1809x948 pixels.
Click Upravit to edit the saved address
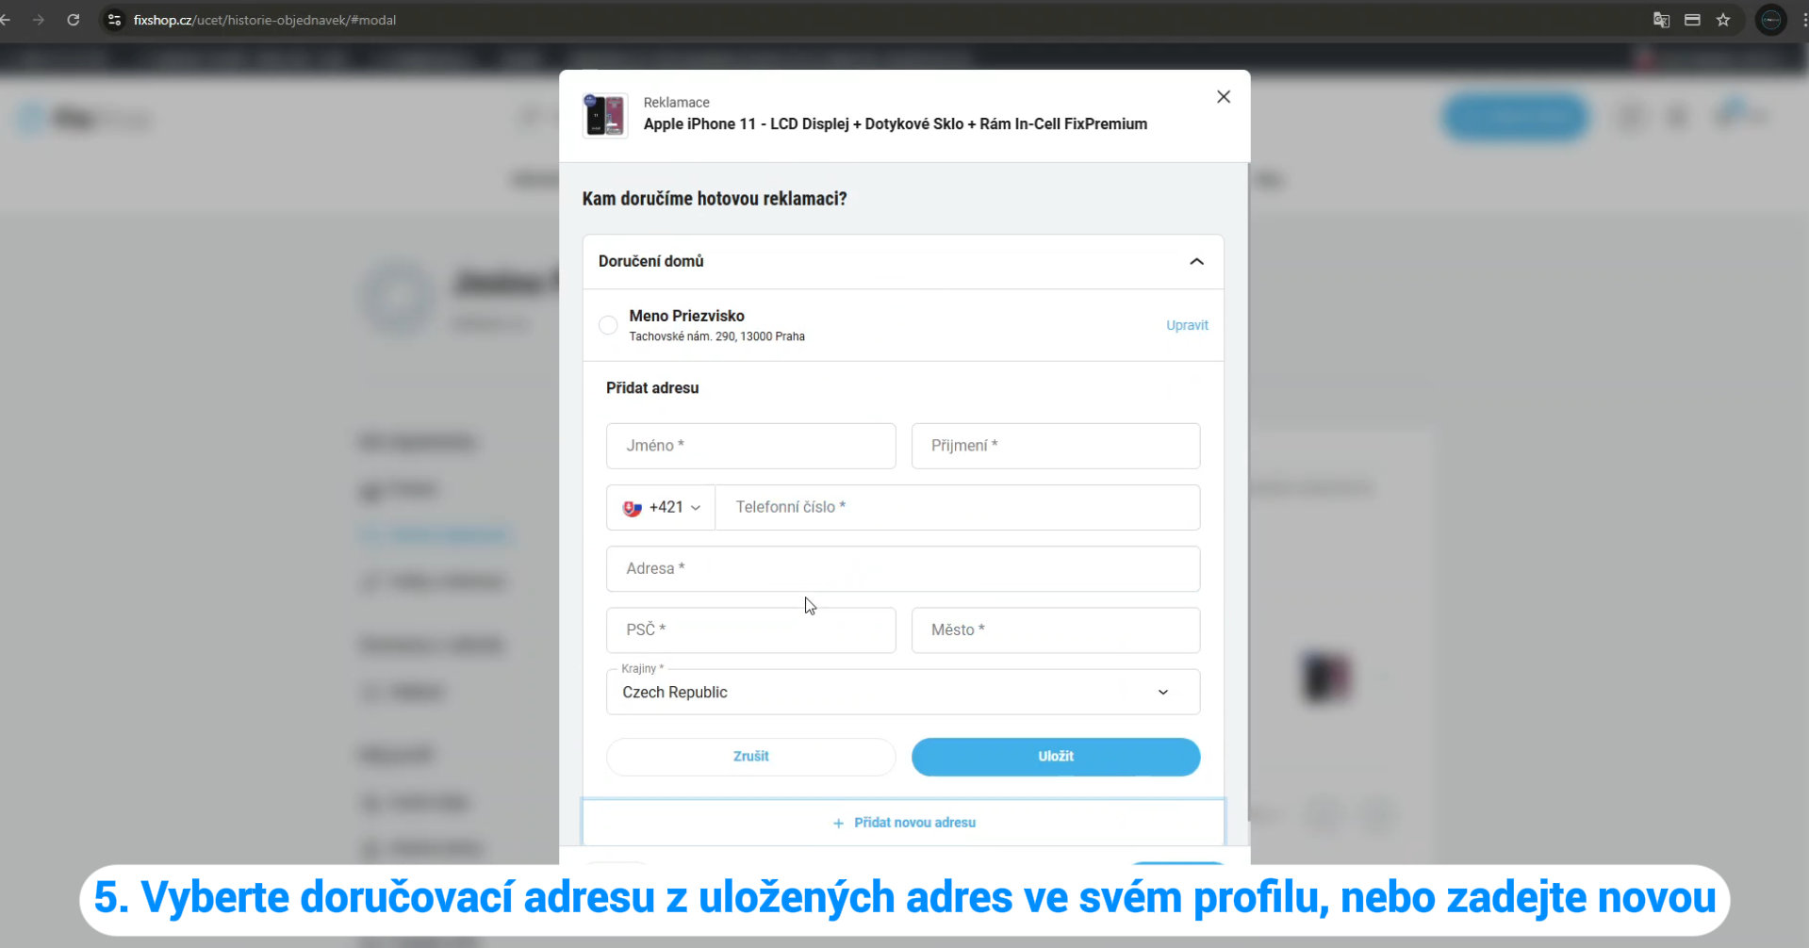coord(1187,325)
